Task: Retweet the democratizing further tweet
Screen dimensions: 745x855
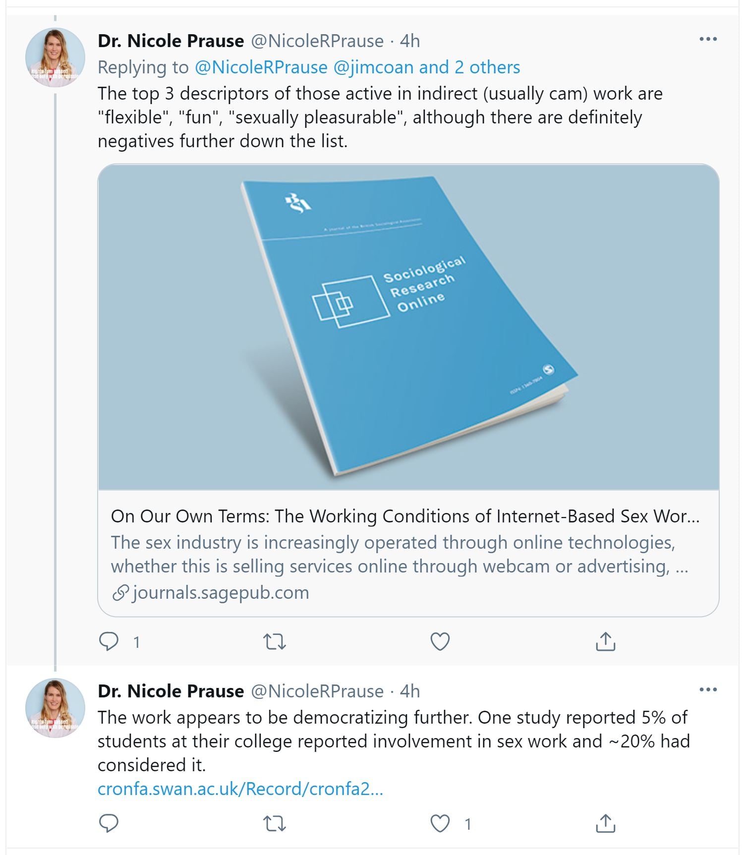Action: tap(274, 823)
